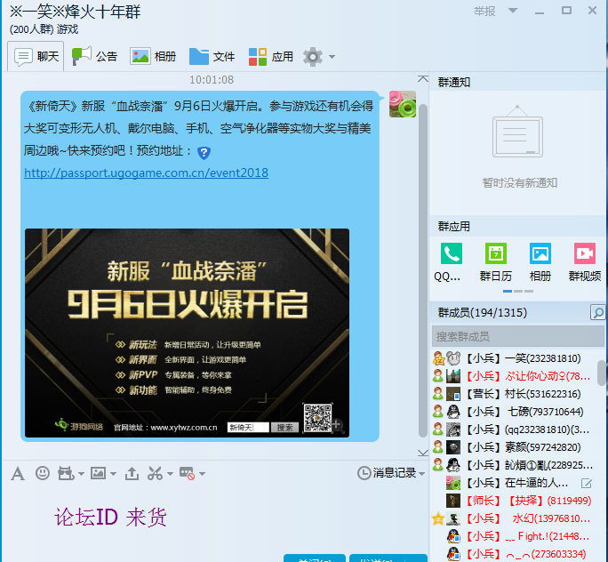Viewport: 608px width, 562px height.
Task: Click the message block icon
Action: [x=187, y=474]
